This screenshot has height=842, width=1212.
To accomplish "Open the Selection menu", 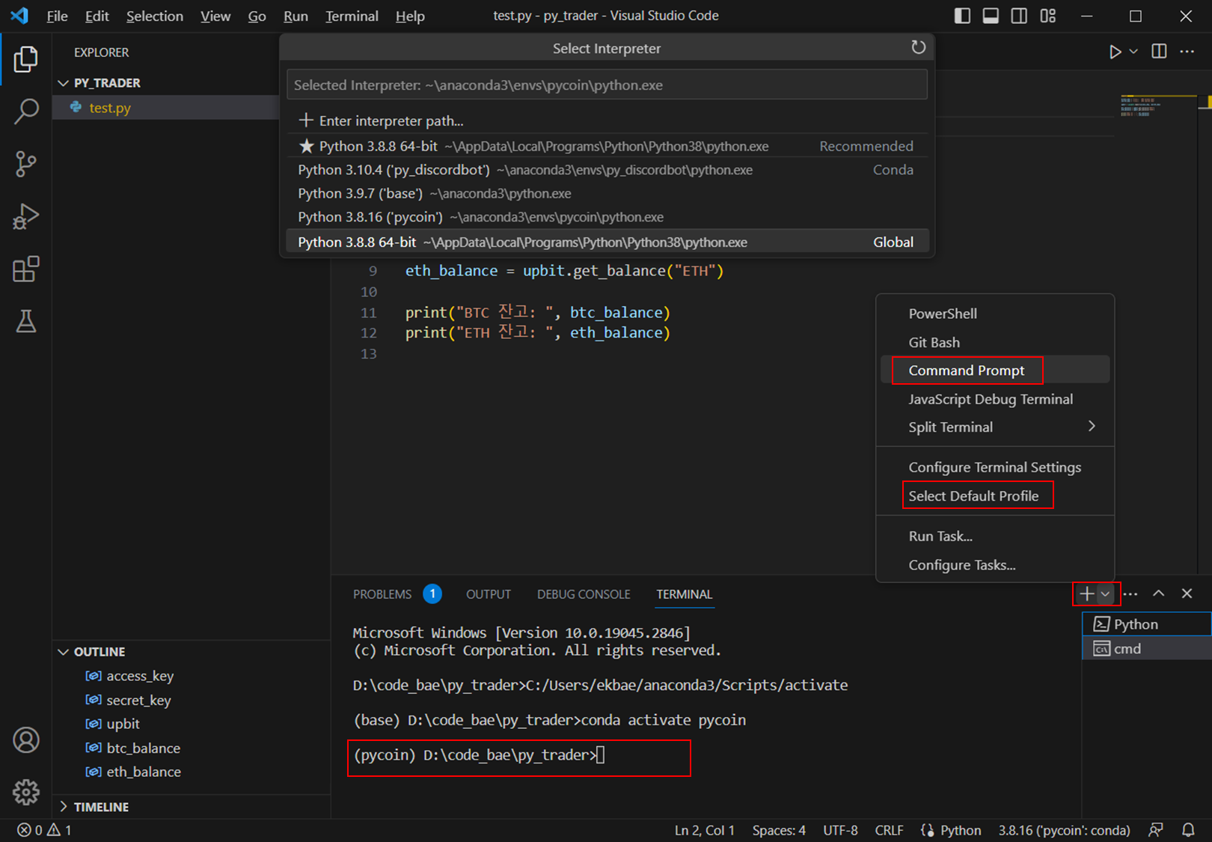I will click(154, 16).
